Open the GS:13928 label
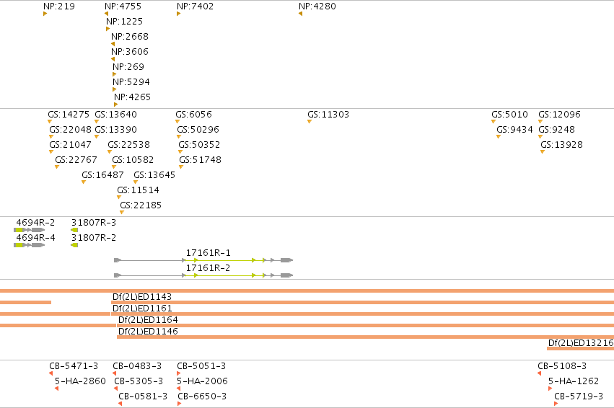This screenshot has width=614, height=408. pos(561,145)
